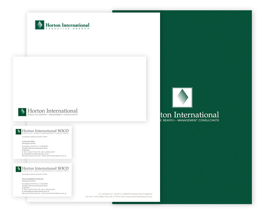Click the diamond logo on the envelope
Viewport: 264px width, 214px height.
pyautogui.click(x=22, y=112)
